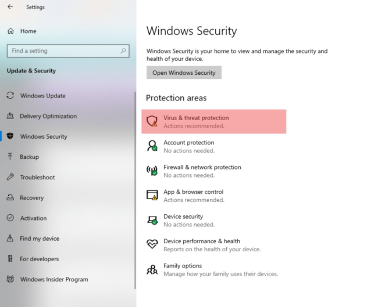Open the Home settings page
This screenshot has height=307, width=367.
point(28,31)
